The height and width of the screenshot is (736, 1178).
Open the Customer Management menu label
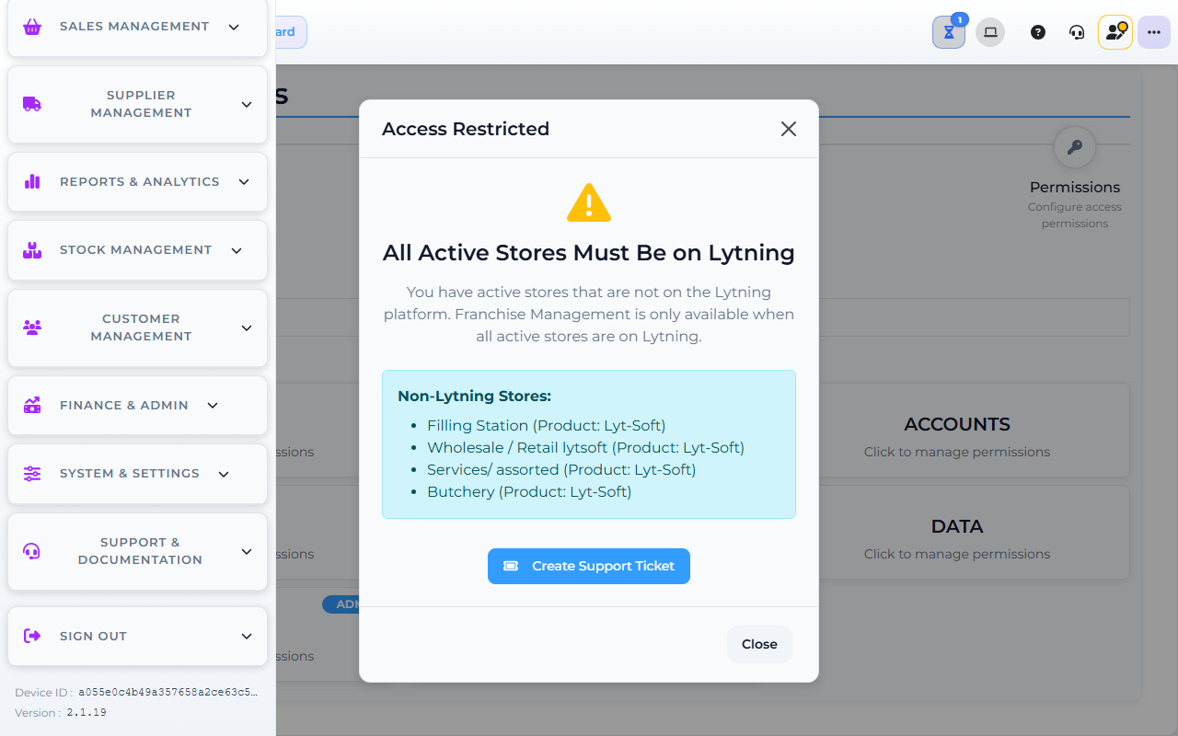point(141,328)
